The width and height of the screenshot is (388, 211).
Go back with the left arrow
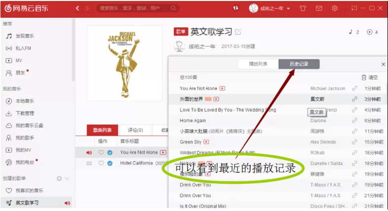[x=78, y=8]
